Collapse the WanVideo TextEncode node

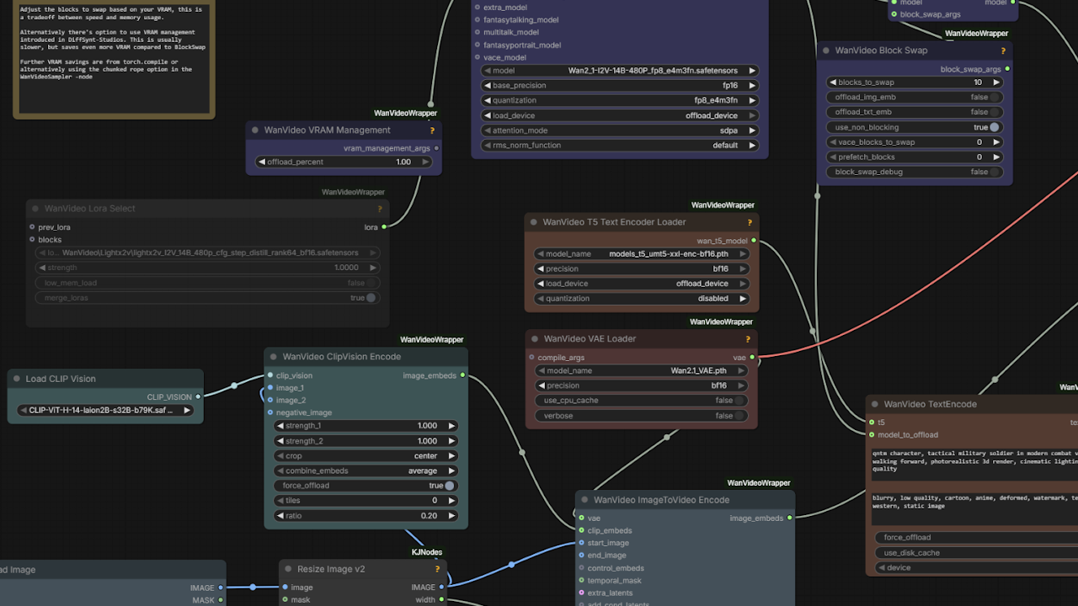coord(875,404)
